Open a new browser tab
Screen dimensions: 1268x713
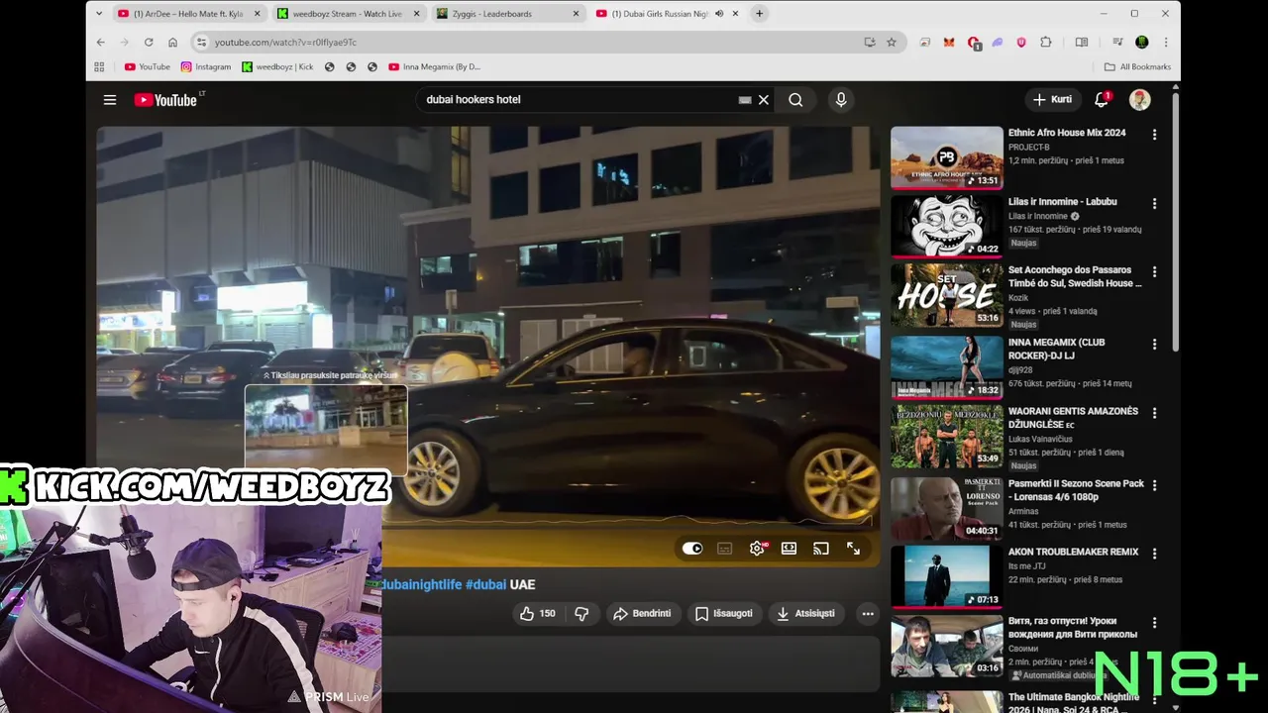coord(759,14)
